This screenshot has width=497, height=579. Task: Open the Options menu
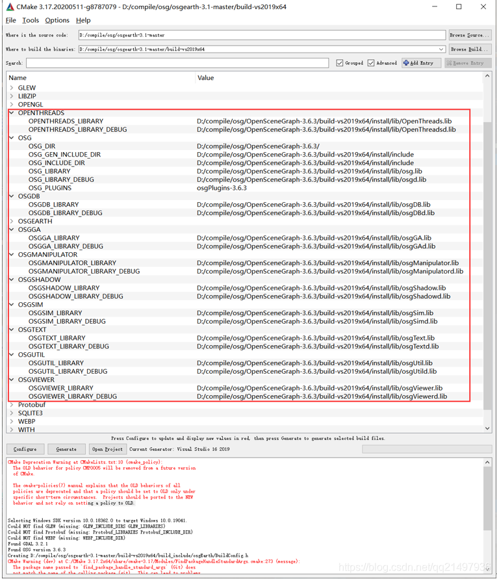(57, 20)
